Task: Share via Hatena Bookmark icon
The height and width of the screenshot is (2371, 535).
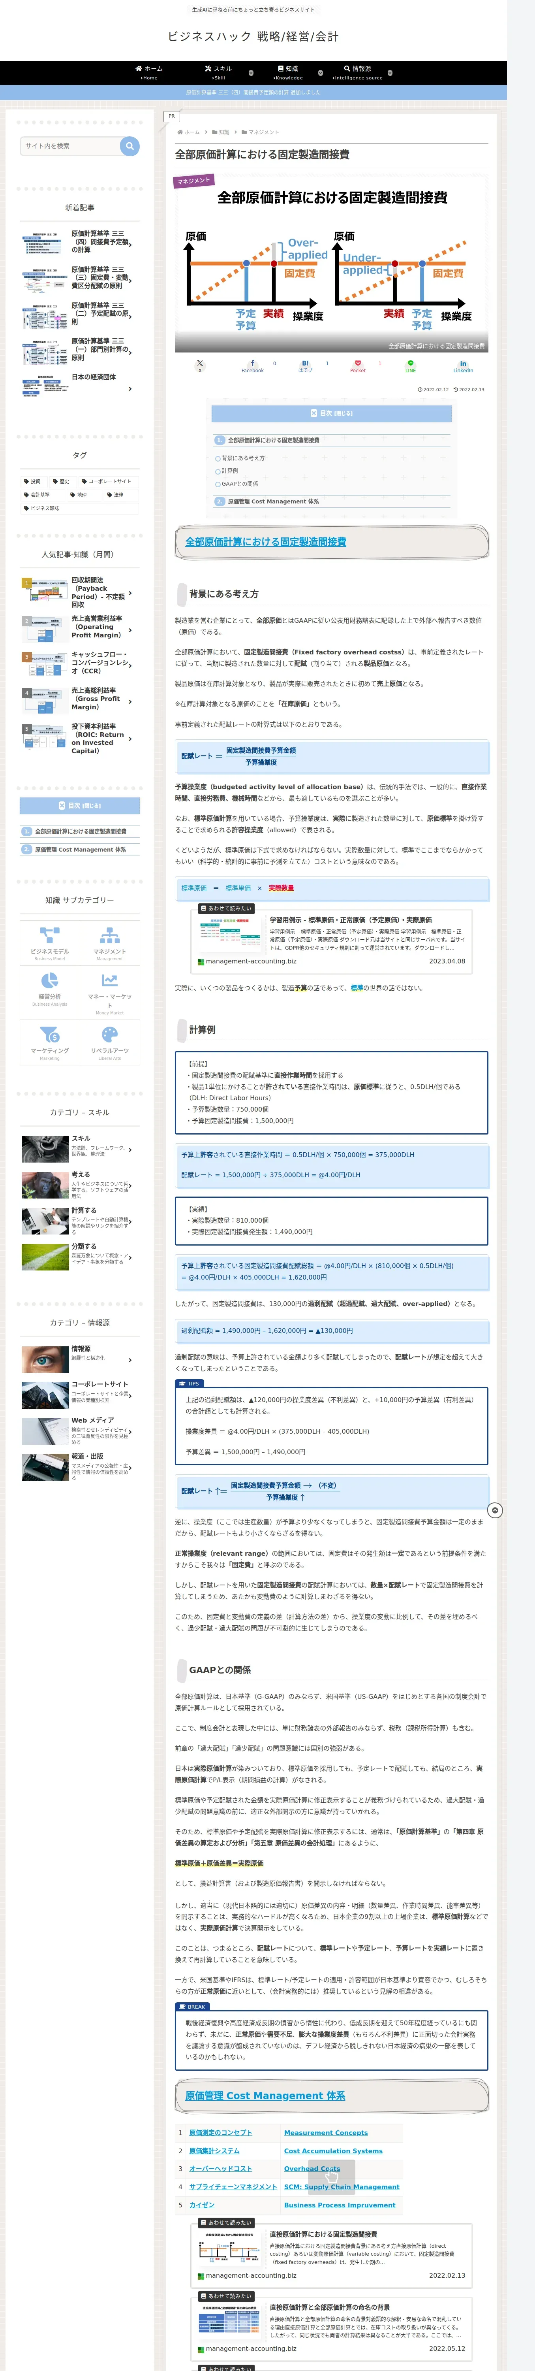Action: [305, 366]
